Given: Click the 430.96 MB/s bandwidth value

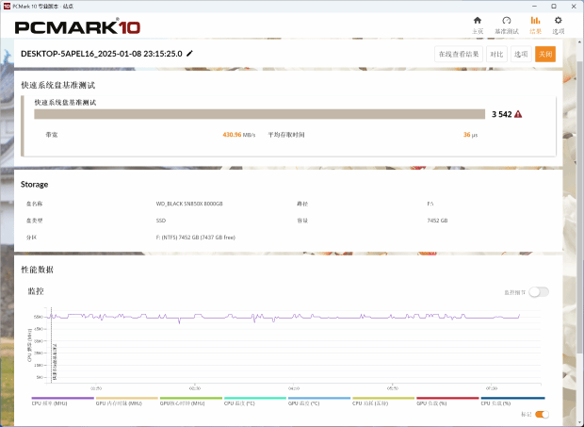Looking at the screenshot, I should pos(239,135).
